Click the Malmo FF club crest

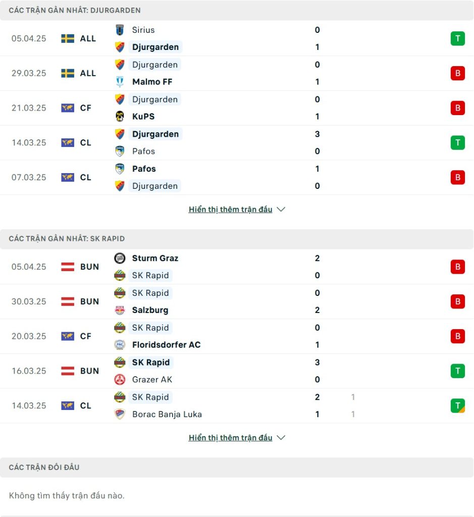(x=120, y=81)
